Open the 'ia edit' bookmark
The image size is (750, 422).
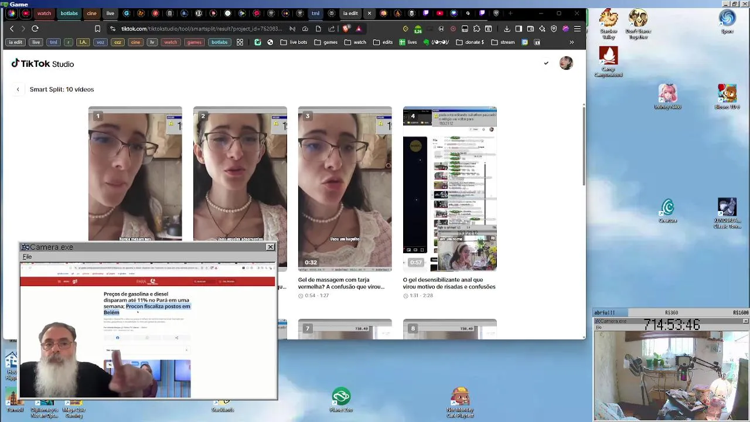16,42
